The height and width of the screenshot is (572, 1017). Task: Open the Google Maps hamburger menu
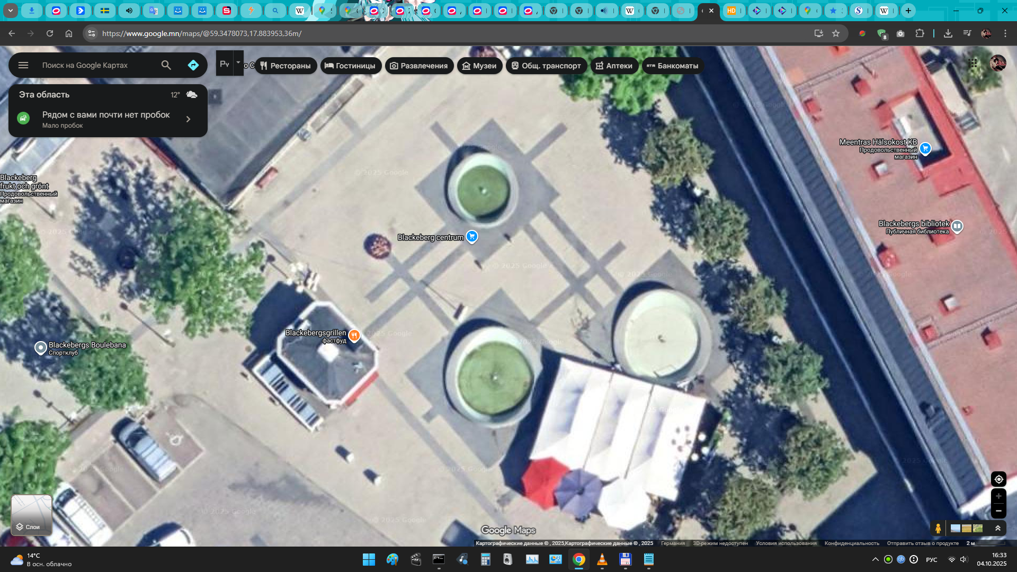click(x=23, y=65)
